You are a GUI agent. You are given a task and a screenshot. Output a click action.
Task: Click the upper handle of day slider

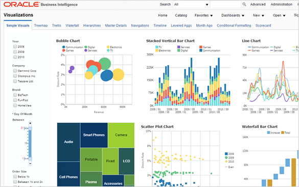pyautogui.click(x=30, y=128)
